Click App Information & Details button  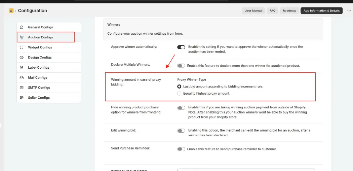point(321,10)
